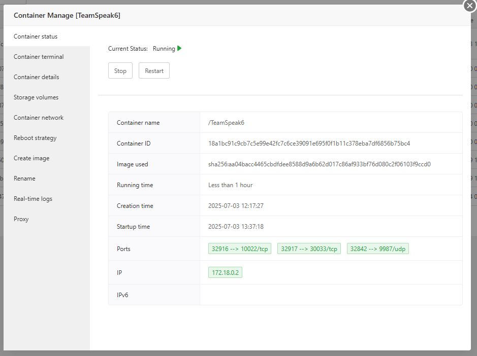Viewport: 477px width, 356px height.
Task: Click the Container ID label cell
Action: tap(154, 143)
